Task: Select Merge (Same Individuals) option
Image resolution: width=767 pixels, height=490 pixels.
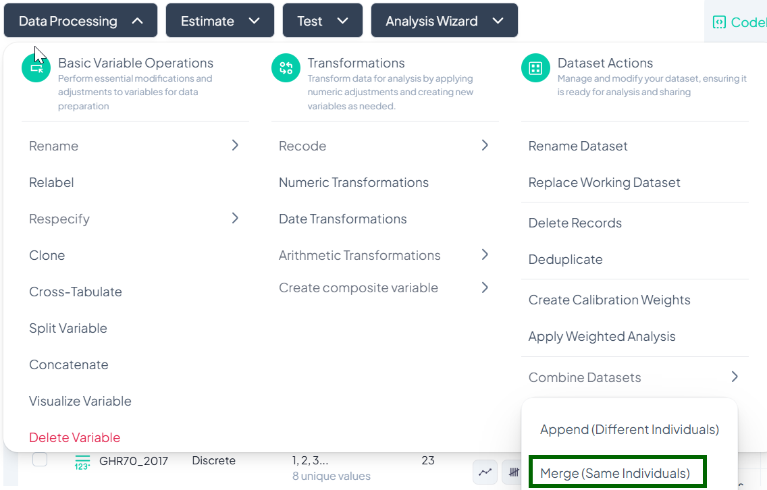Action: (615, 473)
